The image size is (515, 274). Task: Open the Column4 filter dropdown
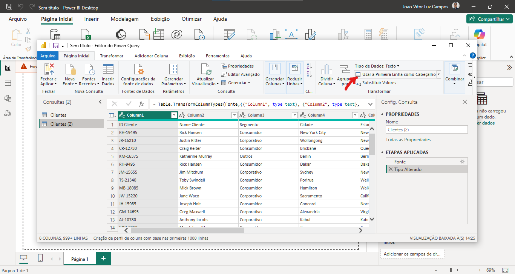coord(355,115)
